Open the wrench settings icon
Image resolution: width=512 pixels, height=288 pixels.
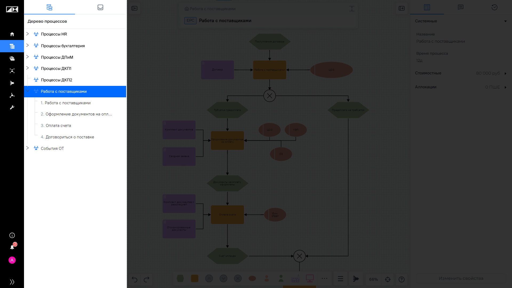tap(12, 107)
